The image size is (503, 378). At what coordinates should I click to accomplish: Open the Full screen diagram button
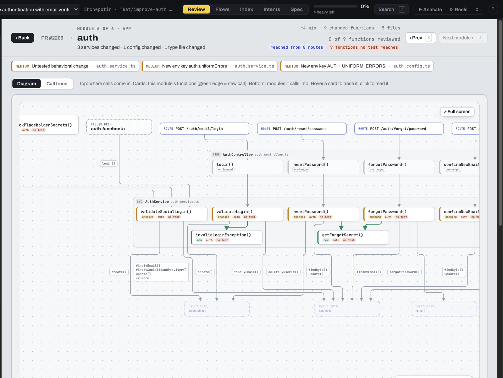pos(457,112)
